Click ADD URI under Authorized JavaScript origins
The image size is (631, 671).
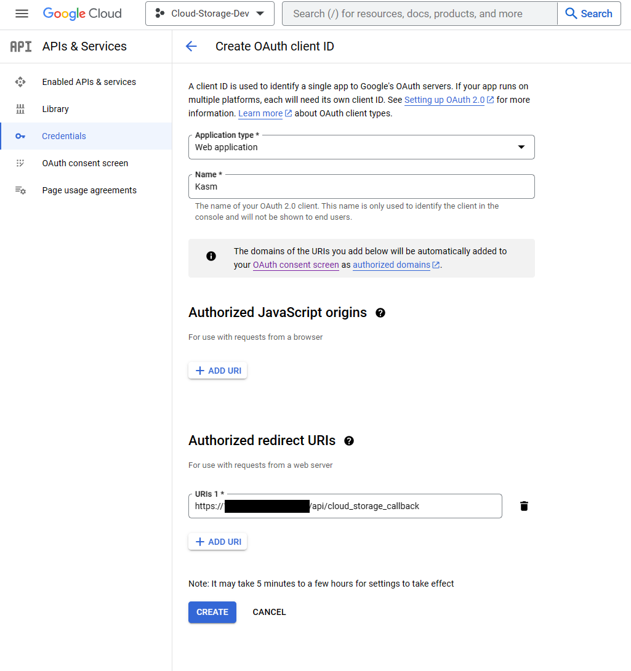click(217, 370)
